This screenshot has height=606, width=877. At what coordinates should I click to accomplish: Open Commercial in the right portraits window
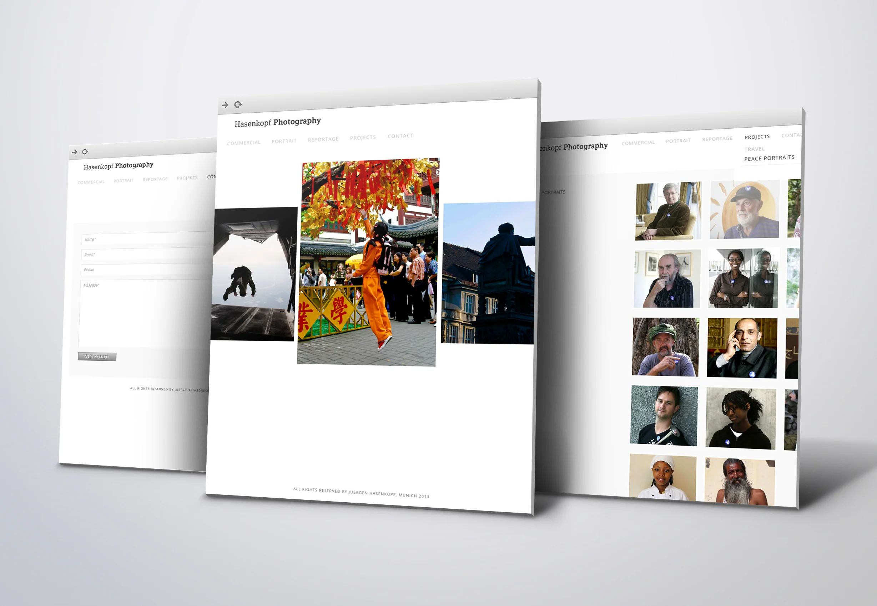coord(638,143)
